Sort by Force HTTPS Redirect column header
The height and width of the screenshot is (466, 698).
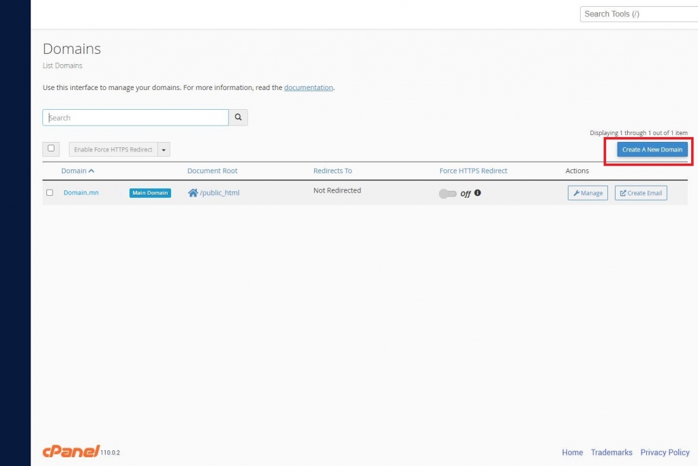pos(473,171)
